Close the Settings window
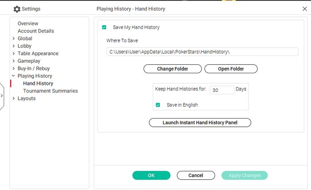Screen dimensions: 311x190 [x=304, y=8]
